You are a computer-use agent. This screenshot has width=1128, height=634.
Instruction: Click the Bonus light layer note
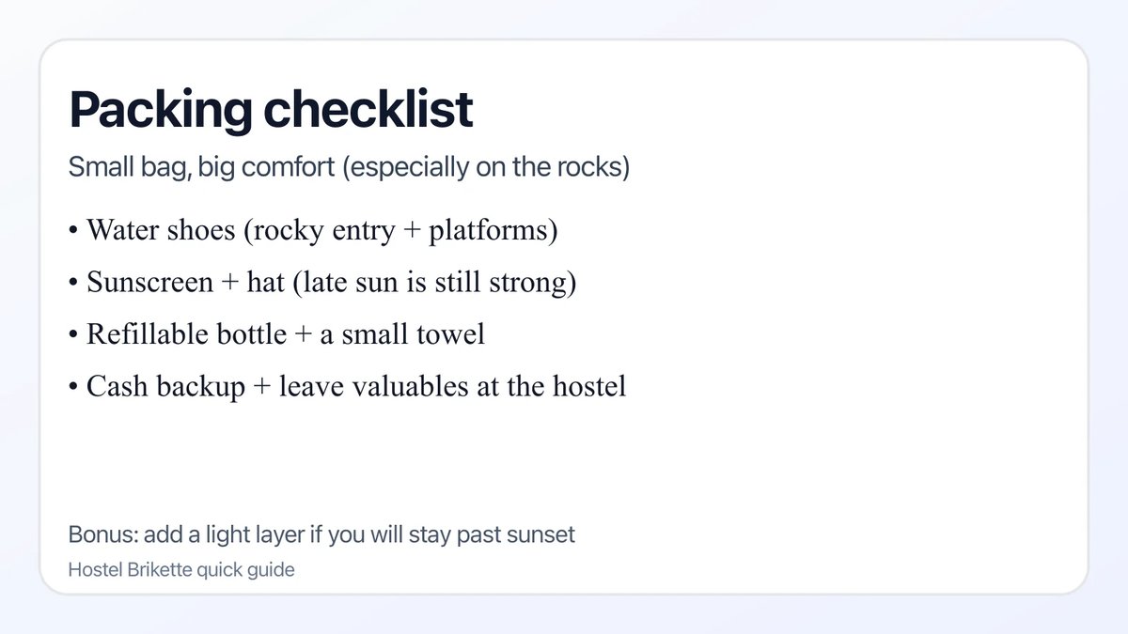321,535
